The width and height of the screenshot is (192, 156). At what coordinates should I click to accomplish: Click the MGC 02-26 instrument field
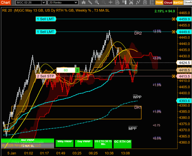click(x=29, y=2)
